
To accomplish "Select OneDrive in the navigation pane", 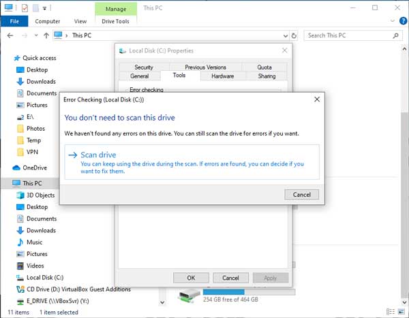I will click(29, 168).
